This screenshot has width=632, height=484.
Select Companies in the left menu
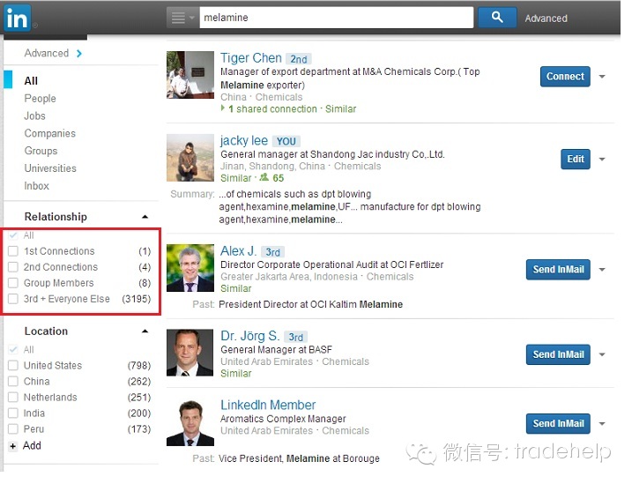[50, 133]
